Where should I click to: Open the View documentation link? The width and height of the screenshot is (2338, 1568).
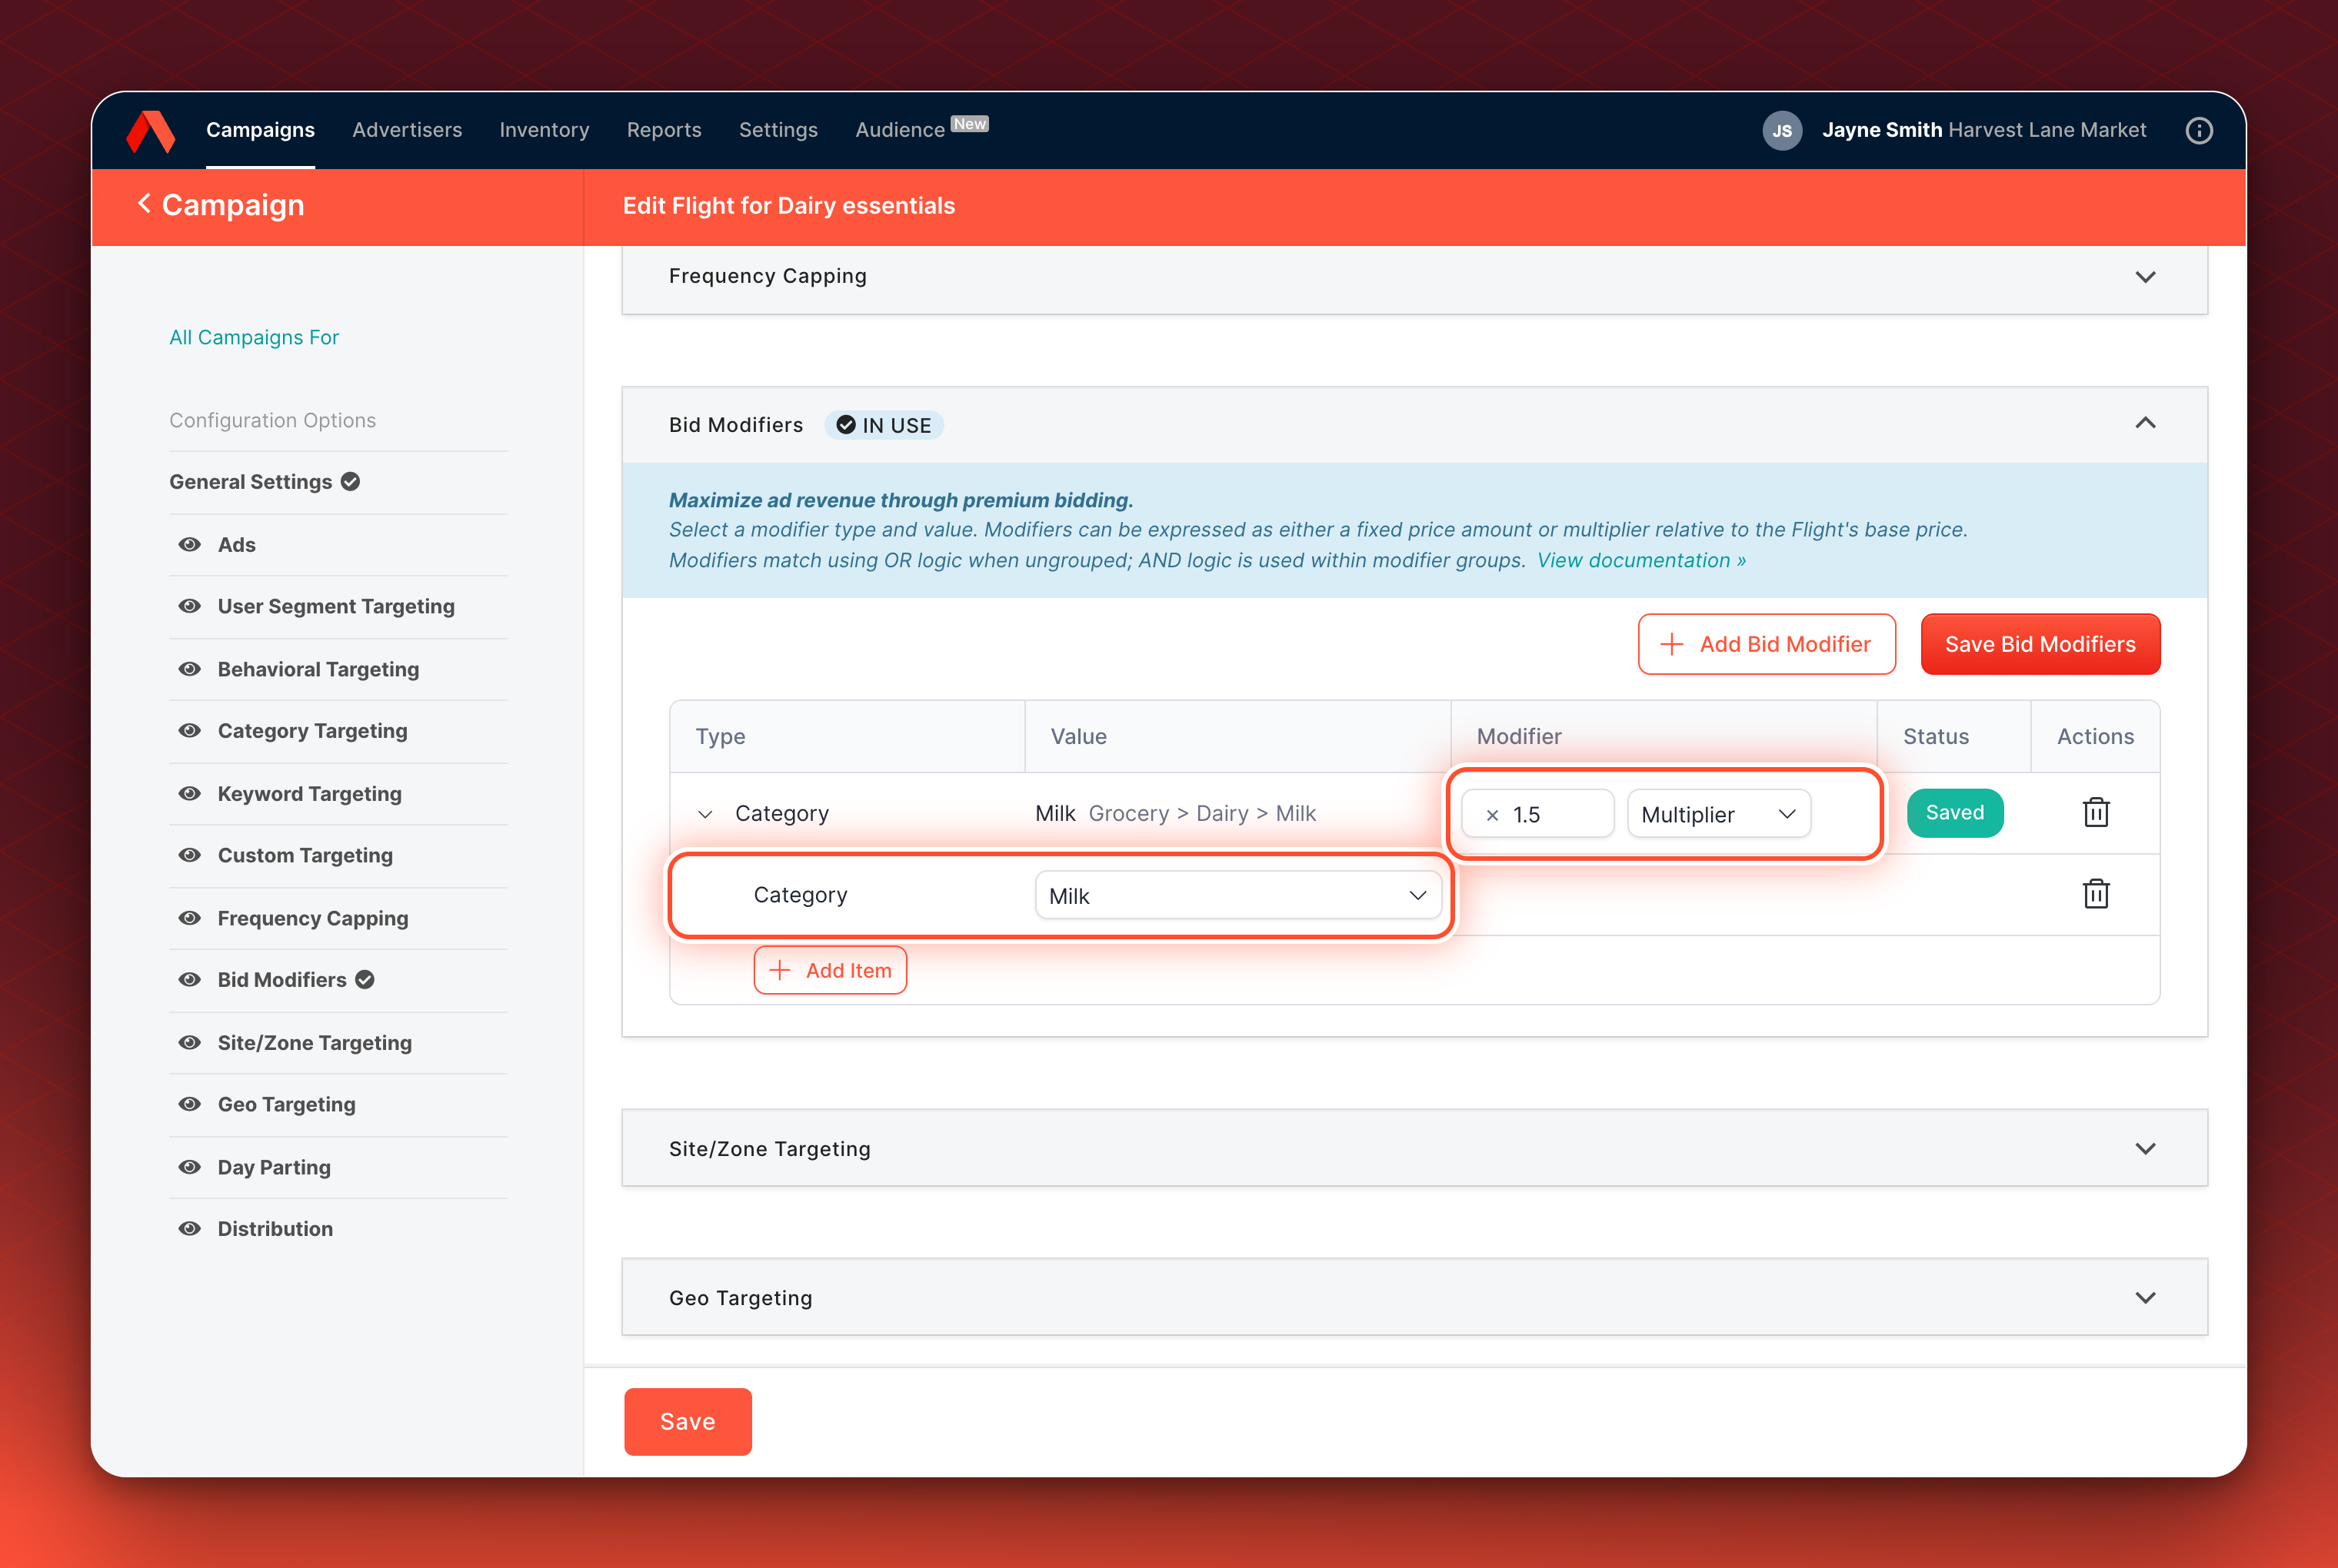coord(1642,560)
